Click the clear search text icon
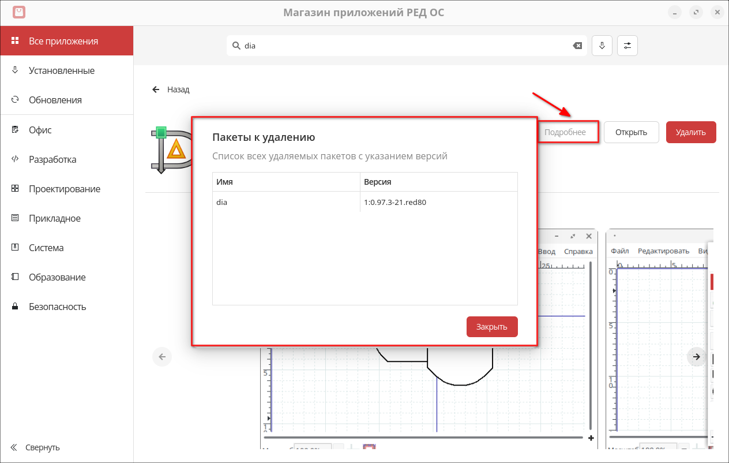Screen dimensions: 729x463 pyautogui.click(x=577, y=46)
